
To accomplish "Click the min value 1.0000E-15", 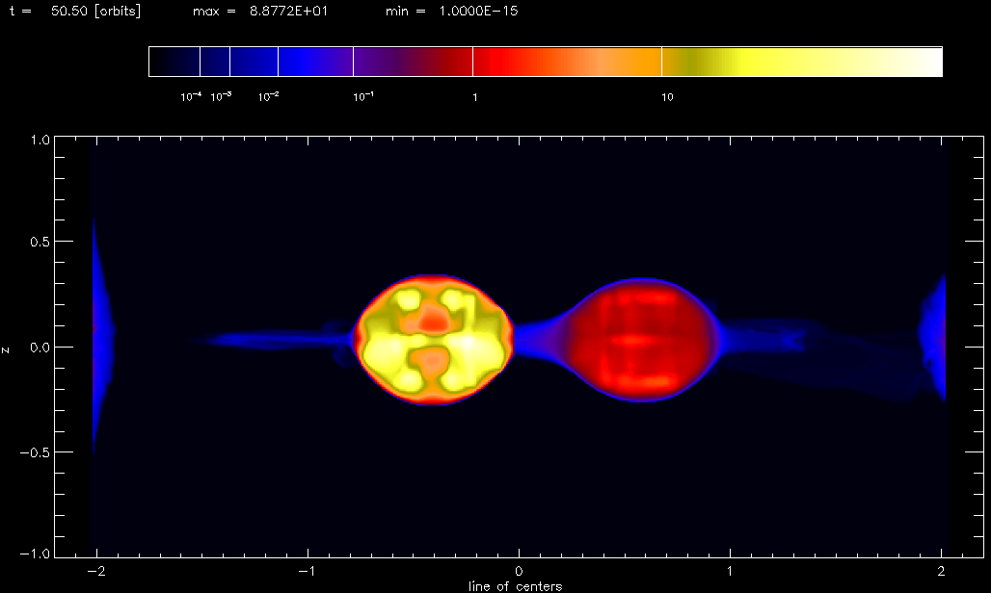I will click(478, 11).
